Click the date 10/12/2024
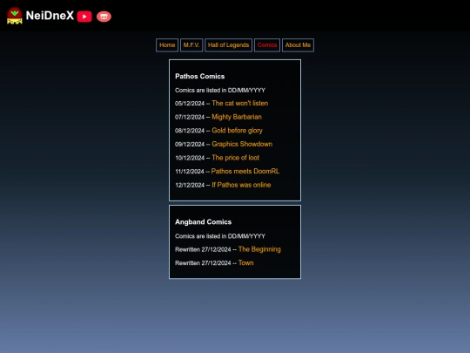The width and height of the screenshot is (470, 353). tap(190, 158)
